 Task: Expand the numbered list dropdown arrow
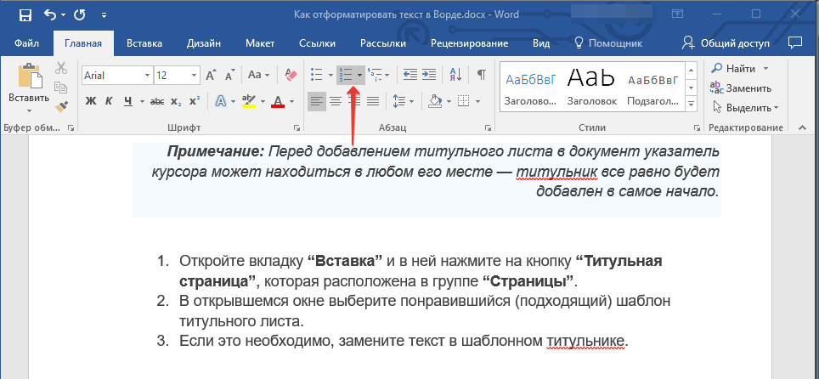point(360,75)
